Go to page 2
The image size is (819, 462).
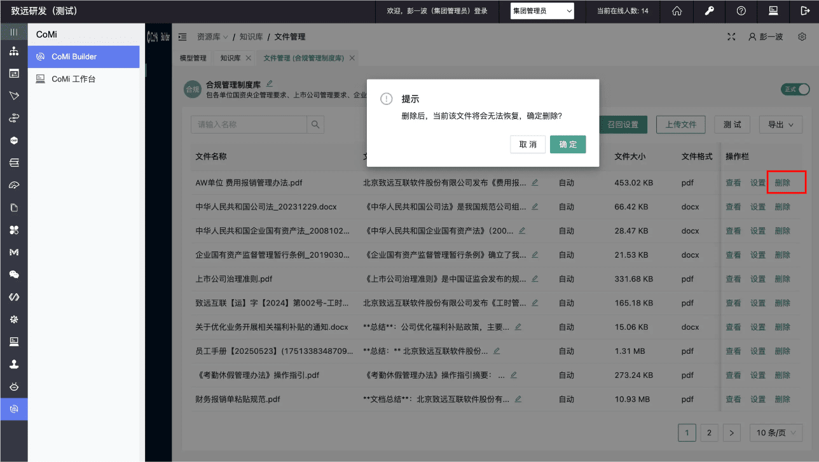[x=709, y=433]
